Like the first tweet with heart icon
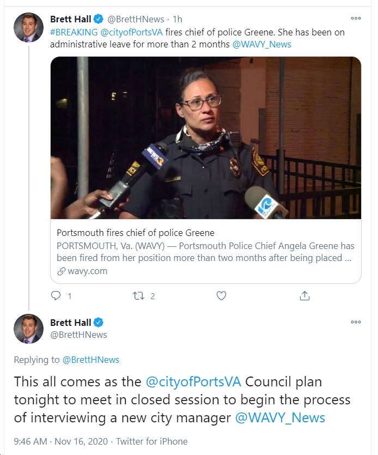The image size is (378, 455). [221, 296]
